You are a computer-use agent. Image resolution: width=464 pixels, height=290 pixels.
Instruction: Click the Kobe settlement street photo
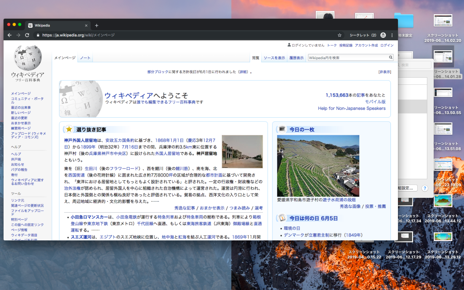242,151
